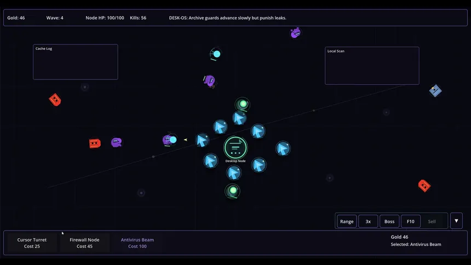Image resolution: width=471 pixels, height=265 pixels.
Task: Select cursor turret at upper-left of Desktop Node
Action: click(x=220, y=127)
